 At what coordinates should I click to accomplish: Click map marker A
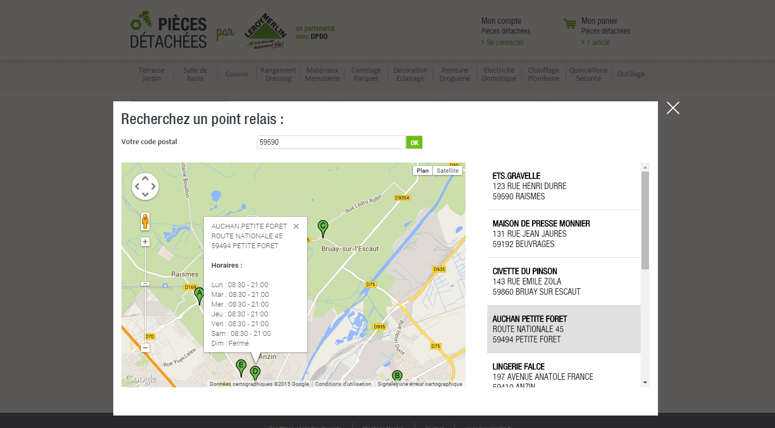199,296
